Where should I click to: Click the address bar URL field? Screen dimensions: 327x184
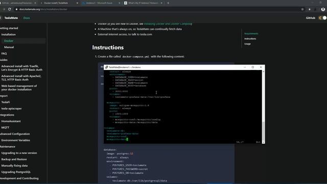158,9
